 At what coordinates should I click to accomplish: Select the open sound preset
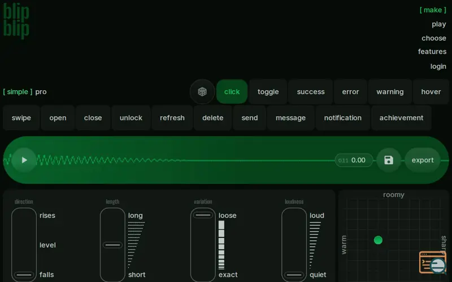(x=58, y=118)
